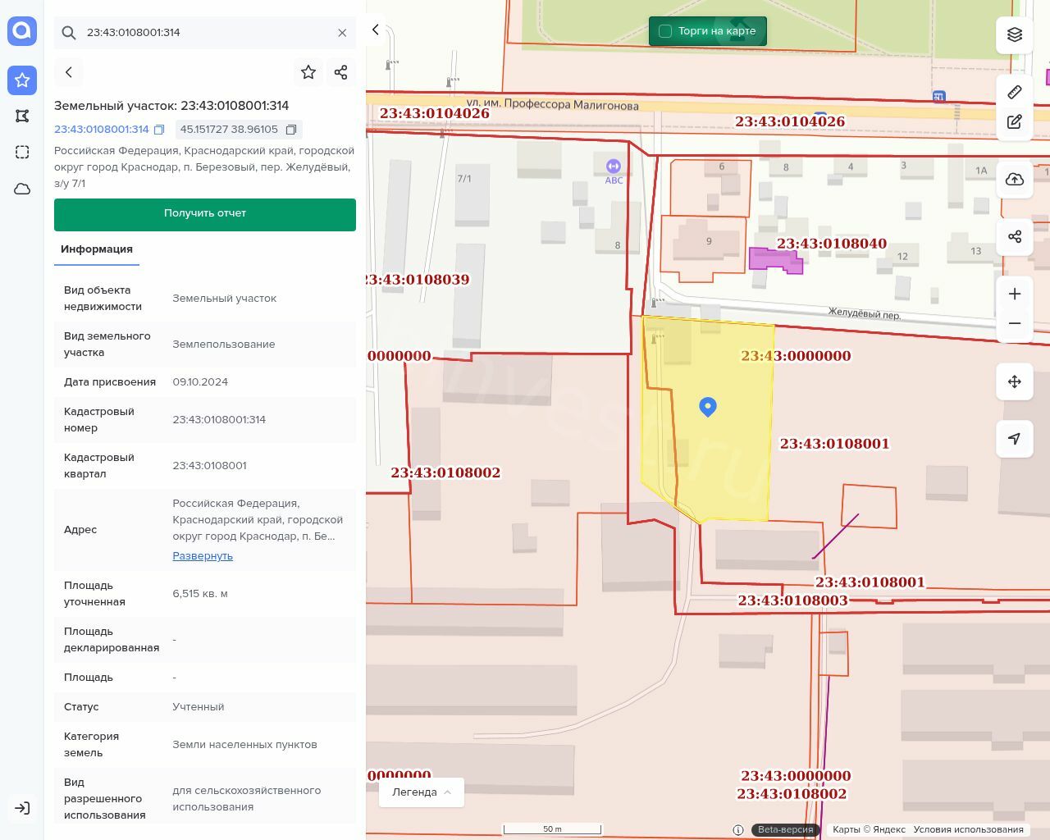The image size is (1050, 840).
Task: Select the Информация tab
Action: click(97, 249)
